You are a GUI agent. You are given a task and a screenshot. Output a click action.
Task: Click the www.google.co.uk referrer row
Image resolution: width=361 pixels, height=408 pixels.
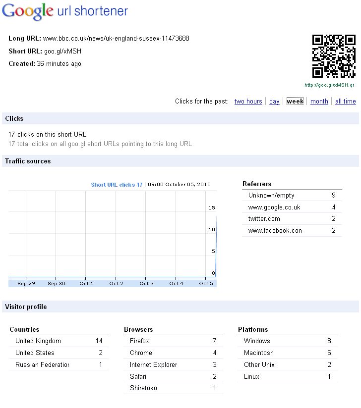(x=292, y=207)
